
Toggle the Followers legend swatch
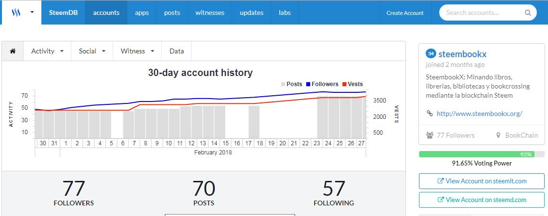308,84
